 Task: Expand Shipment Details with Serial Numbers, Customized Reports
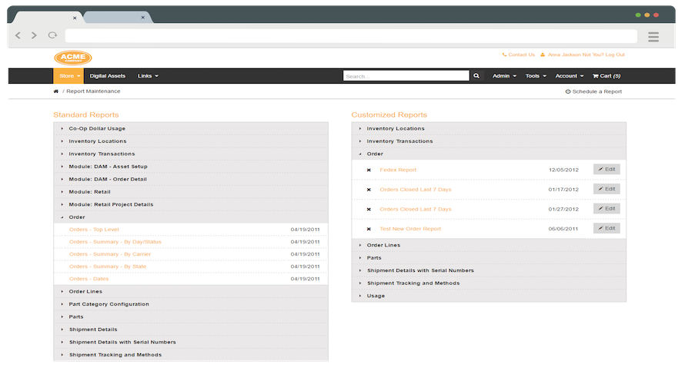489,270
